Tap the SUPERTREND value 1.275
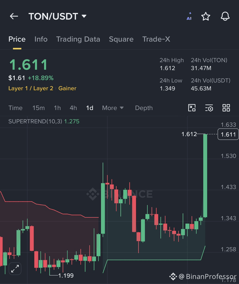This screenshot has height=284, width=239. pos(72,121)
